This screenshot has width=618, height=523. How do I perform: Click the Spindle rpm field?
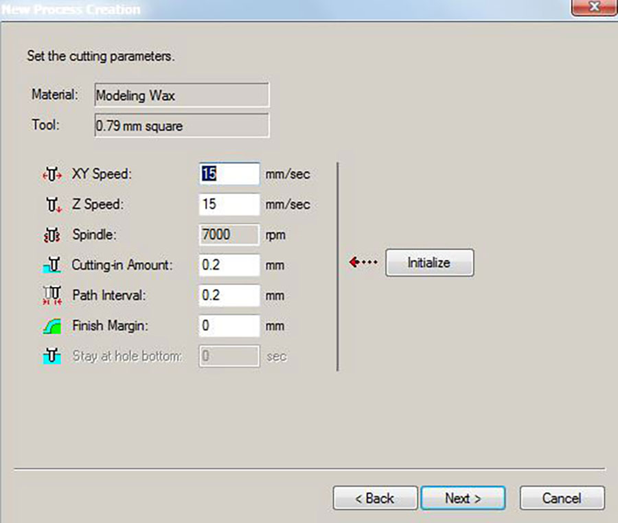(229, 235)
